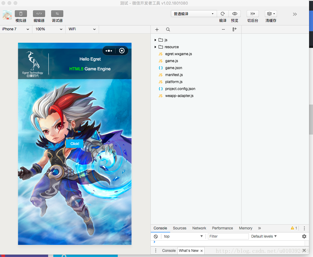Switch to the Performance tab
Screen dimensions: 313x257
point(222,228)
